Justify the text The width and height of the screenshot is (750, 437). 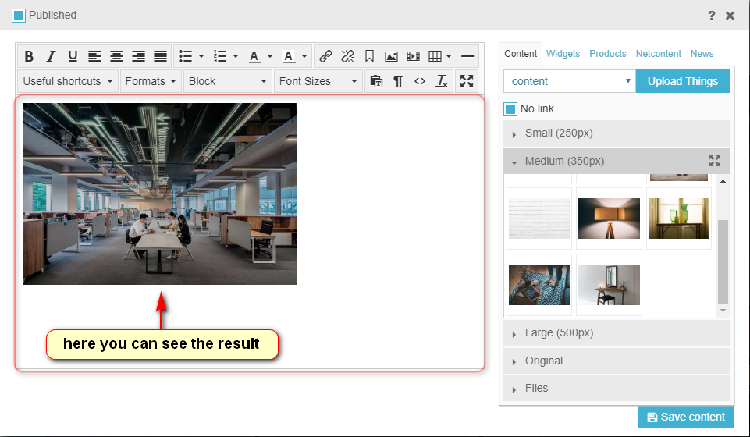[160, 56]
